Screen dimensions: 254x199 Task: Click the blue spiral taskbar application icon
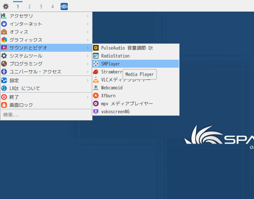click(x=64, y=7)
